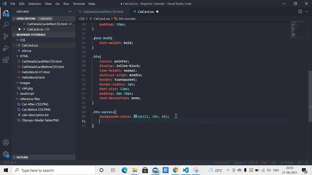Open the Explorer view in activity bar
312x175 pixels.
point(6,13)
